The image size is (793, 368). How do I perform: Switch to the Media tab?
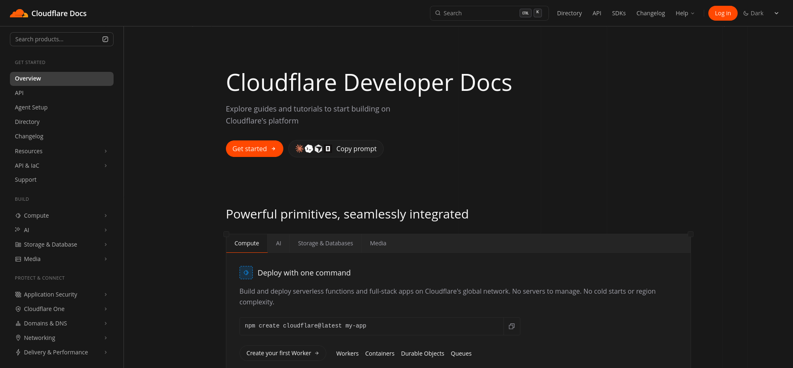[378, 243]
